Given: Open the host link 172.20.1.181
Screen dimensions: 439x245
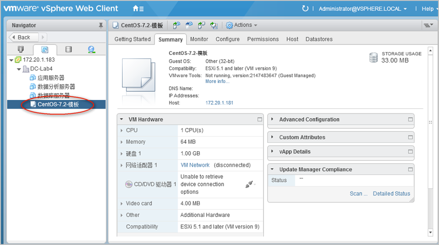Looking at the screenshot, I should pos(219,103).
